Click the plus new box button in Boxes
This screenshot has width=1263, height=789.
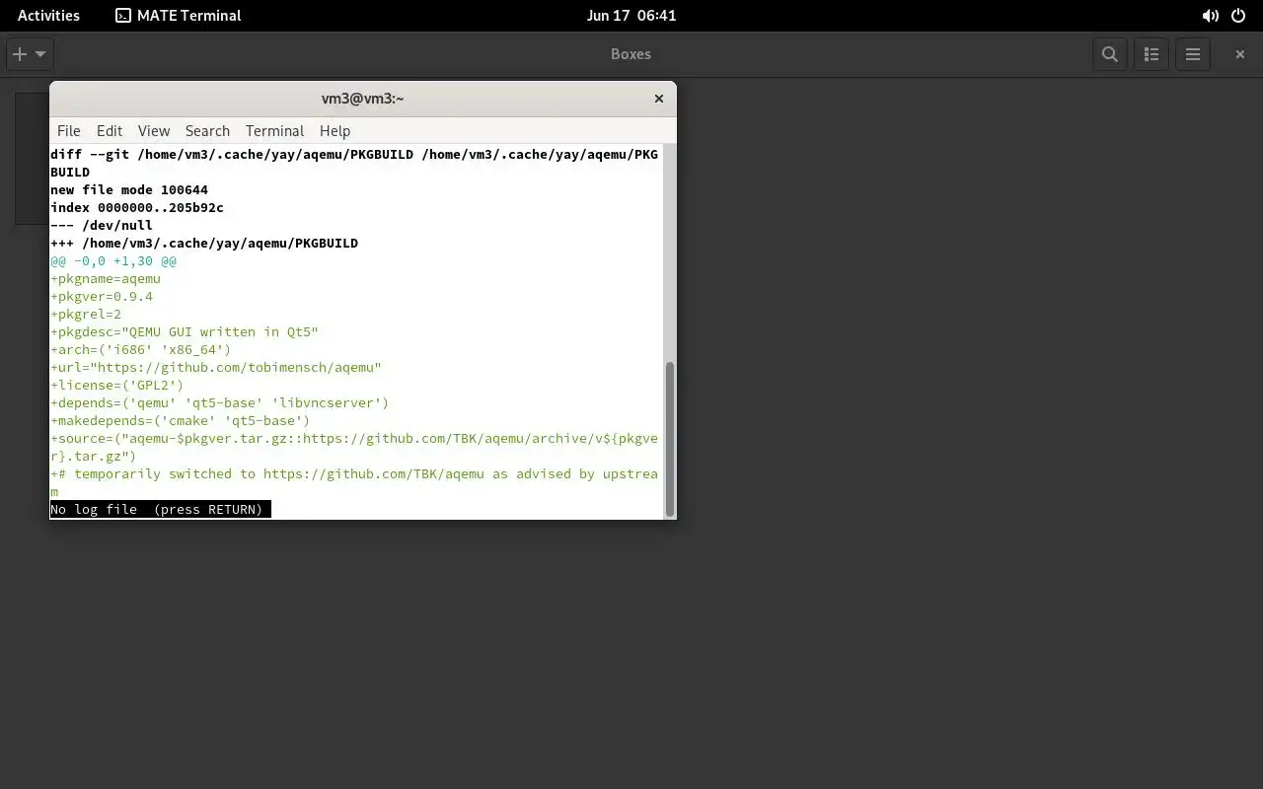[x=19, y=54]
